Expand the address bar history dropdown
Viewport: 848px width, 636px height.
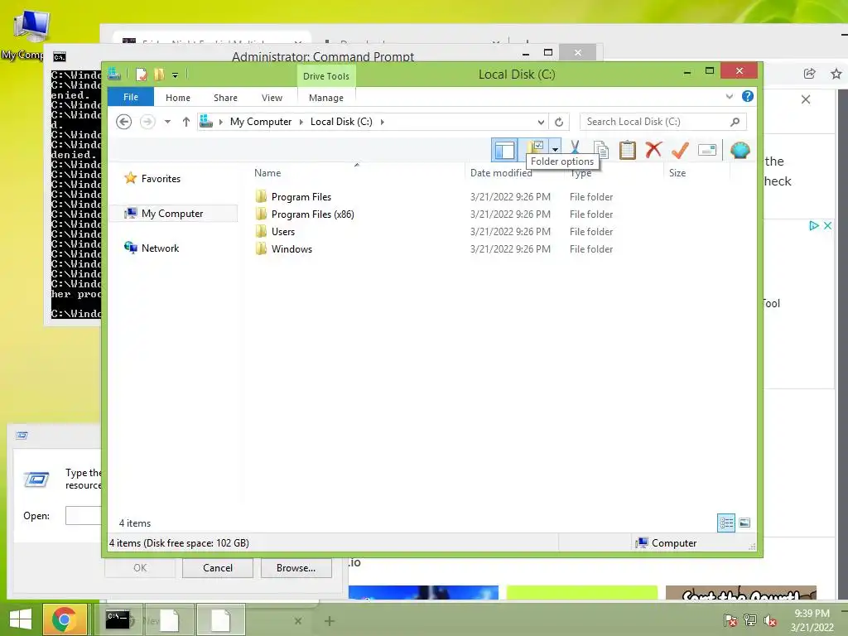click(x=541, y=123)
